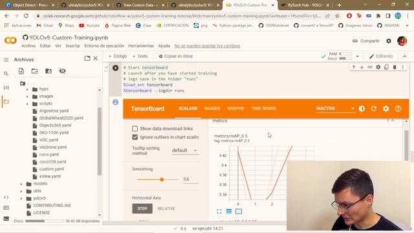Expand the scripts folder
Viewport: 414px width, 233px height.
point(27,104)
